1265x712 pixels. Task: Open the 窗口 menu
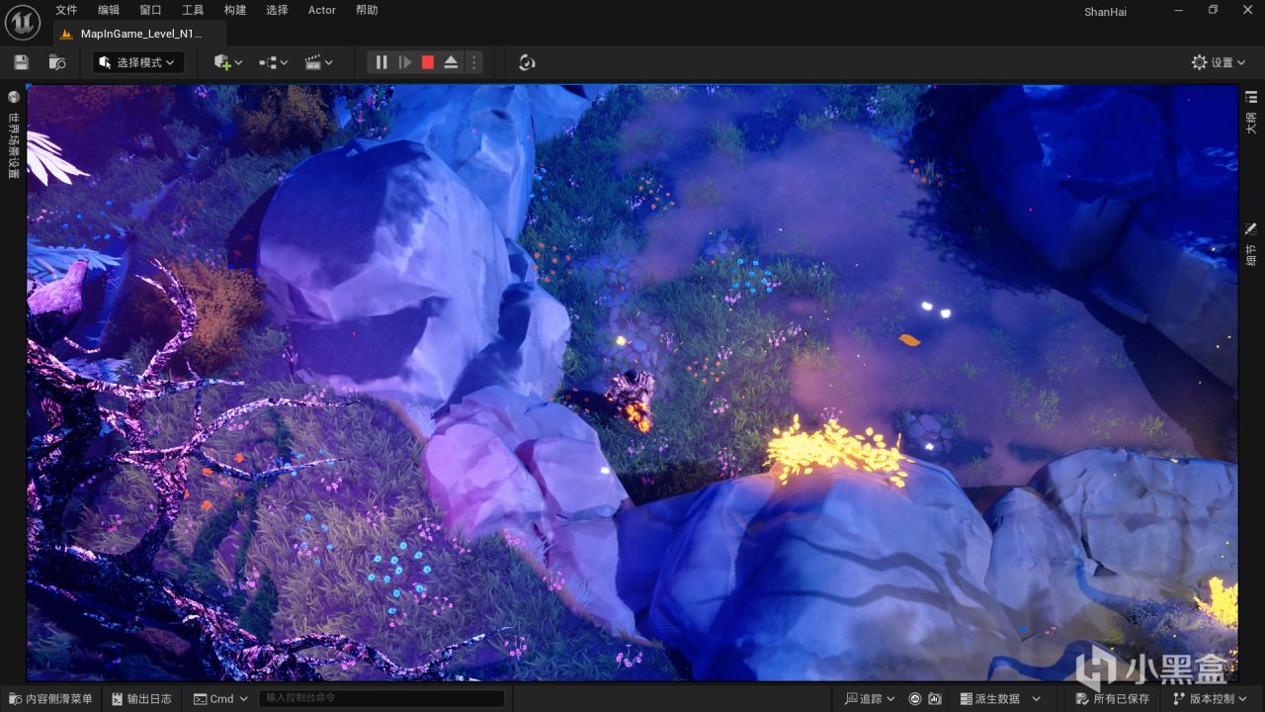pyautogui.click(x=150, y=10)
